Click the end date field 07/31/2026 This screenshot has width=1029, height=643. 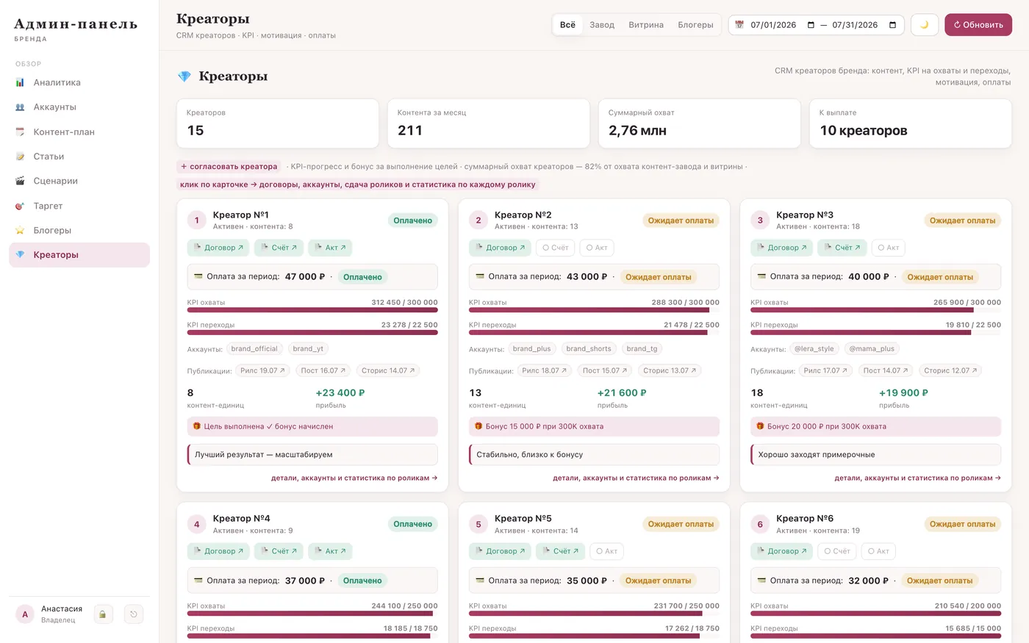pos(864,25)
